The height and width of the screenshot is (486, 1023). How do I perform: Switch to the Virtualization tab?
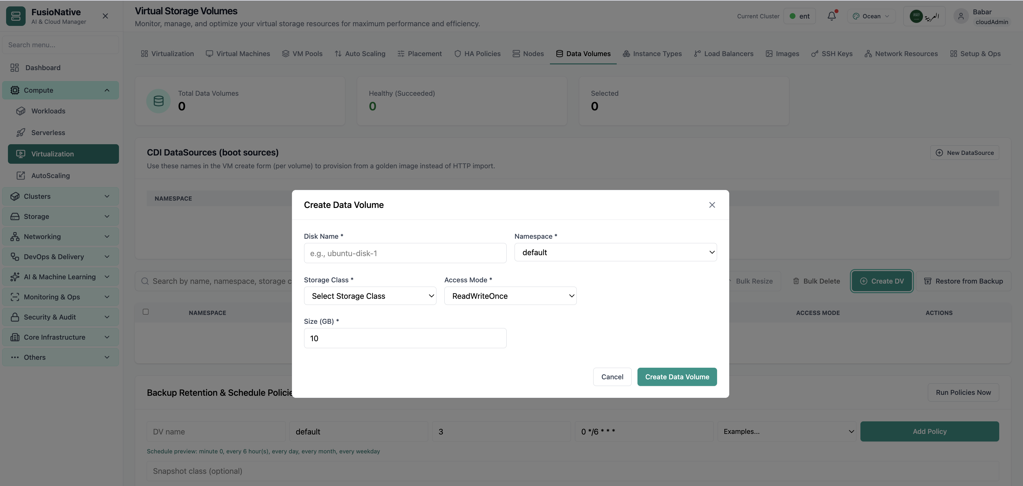pyautogui.click(x=167, y=54)
